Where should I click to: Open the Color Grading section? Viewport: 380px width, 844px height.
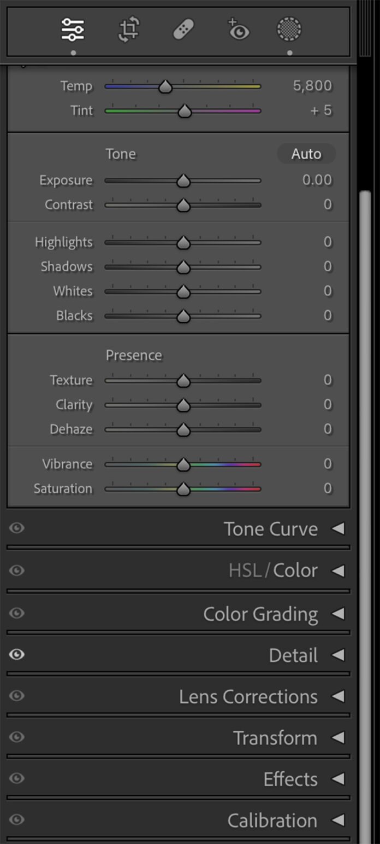click(x=337, y=613)
